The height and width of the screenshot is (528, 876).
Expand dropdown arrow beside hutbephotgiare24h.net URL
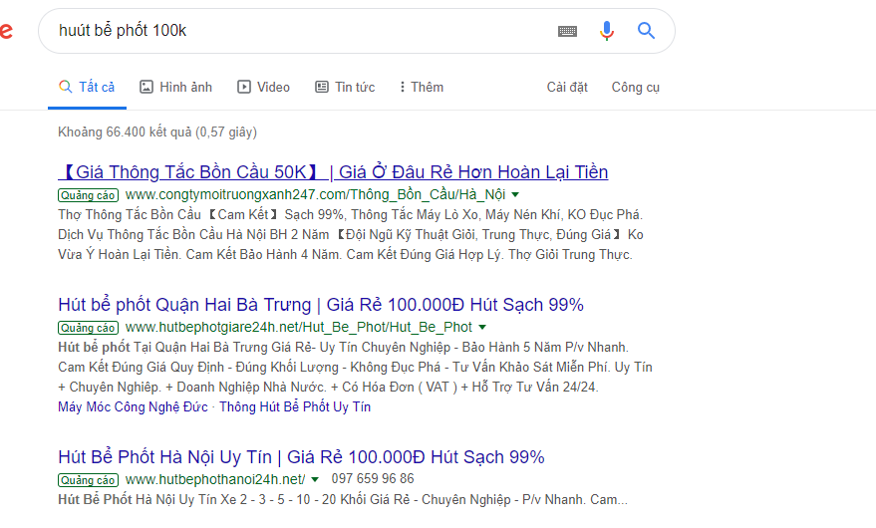click(482, 328)
